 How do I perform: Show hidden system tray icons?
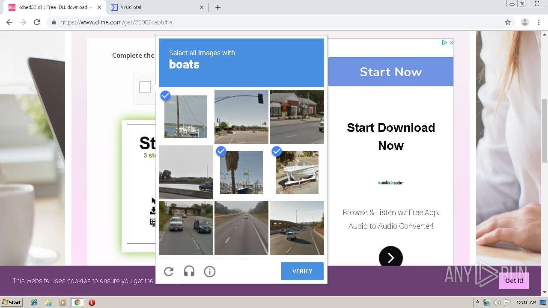tap(477, 302)
